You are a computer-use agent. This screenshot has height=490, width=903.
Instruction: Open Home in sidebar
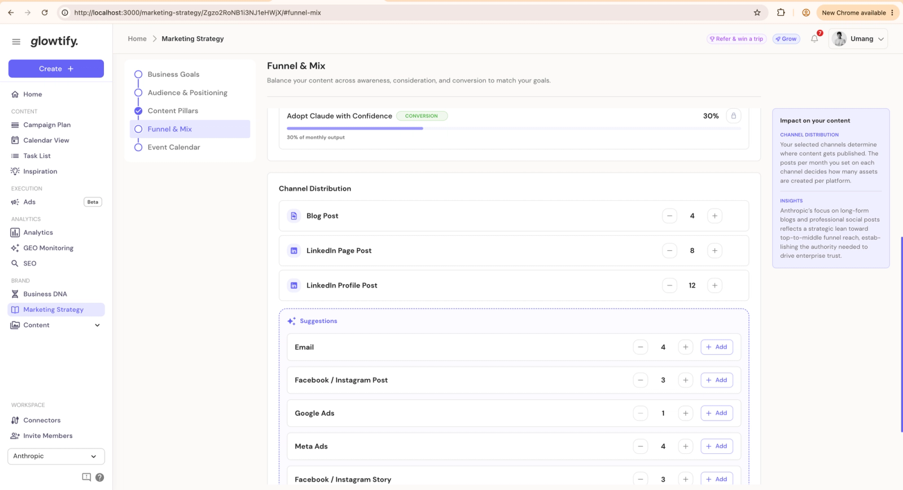pyautogui.click(x=33, y=94)
